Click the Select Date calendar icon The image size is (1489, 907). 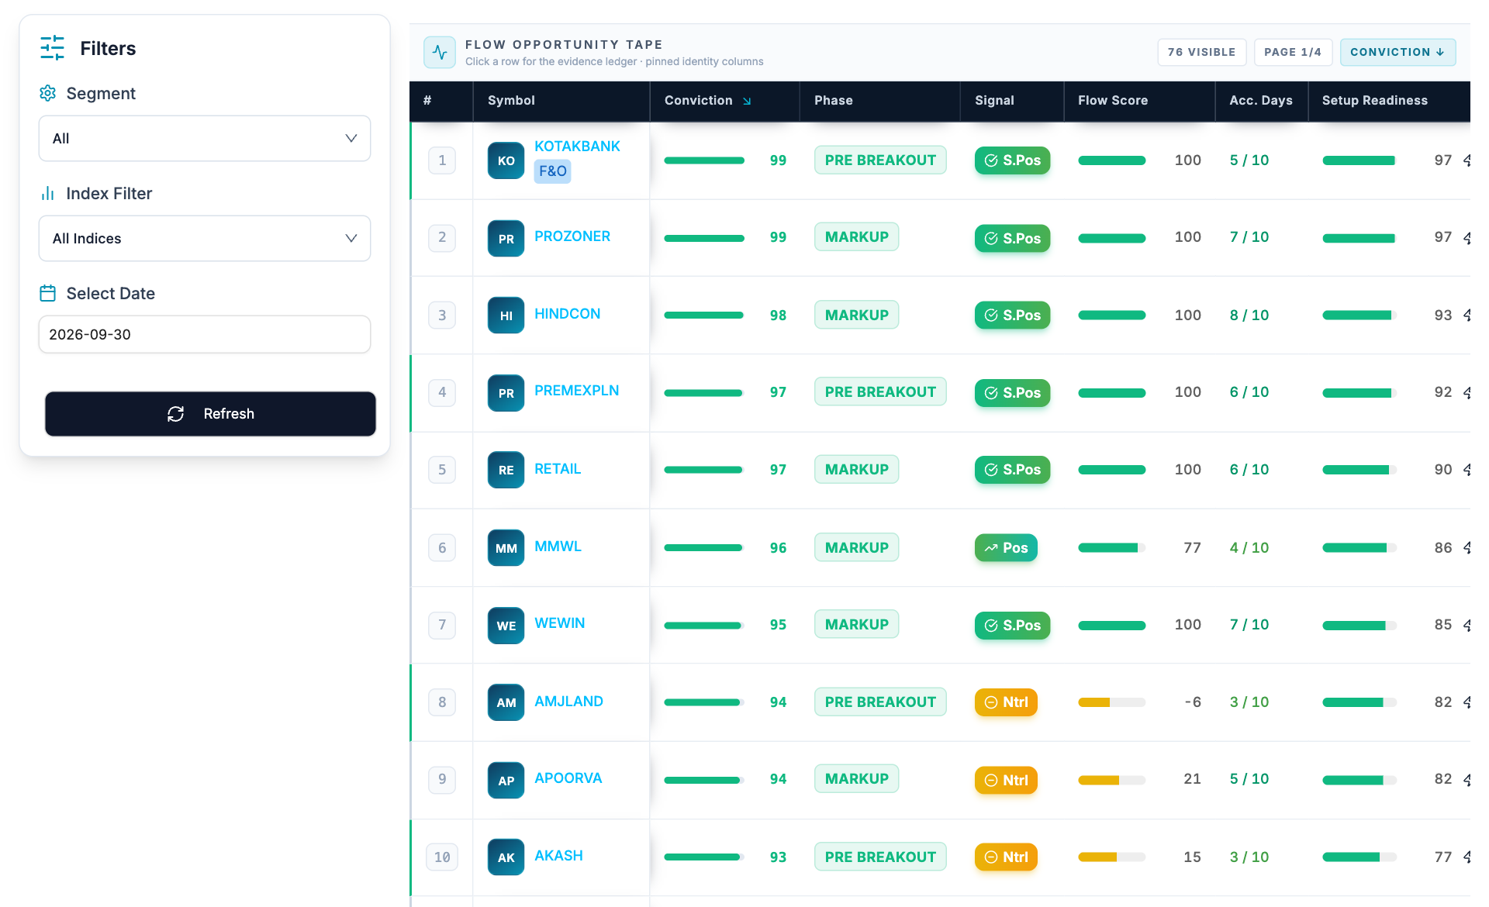(47, 293)
